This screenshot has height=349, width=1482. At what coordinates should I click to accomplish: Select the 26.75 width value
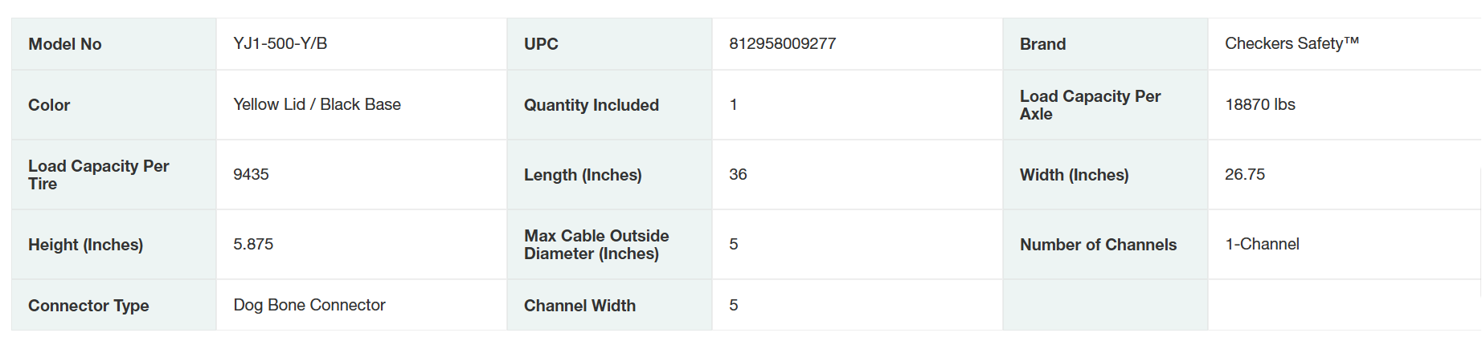point(1244,174)
